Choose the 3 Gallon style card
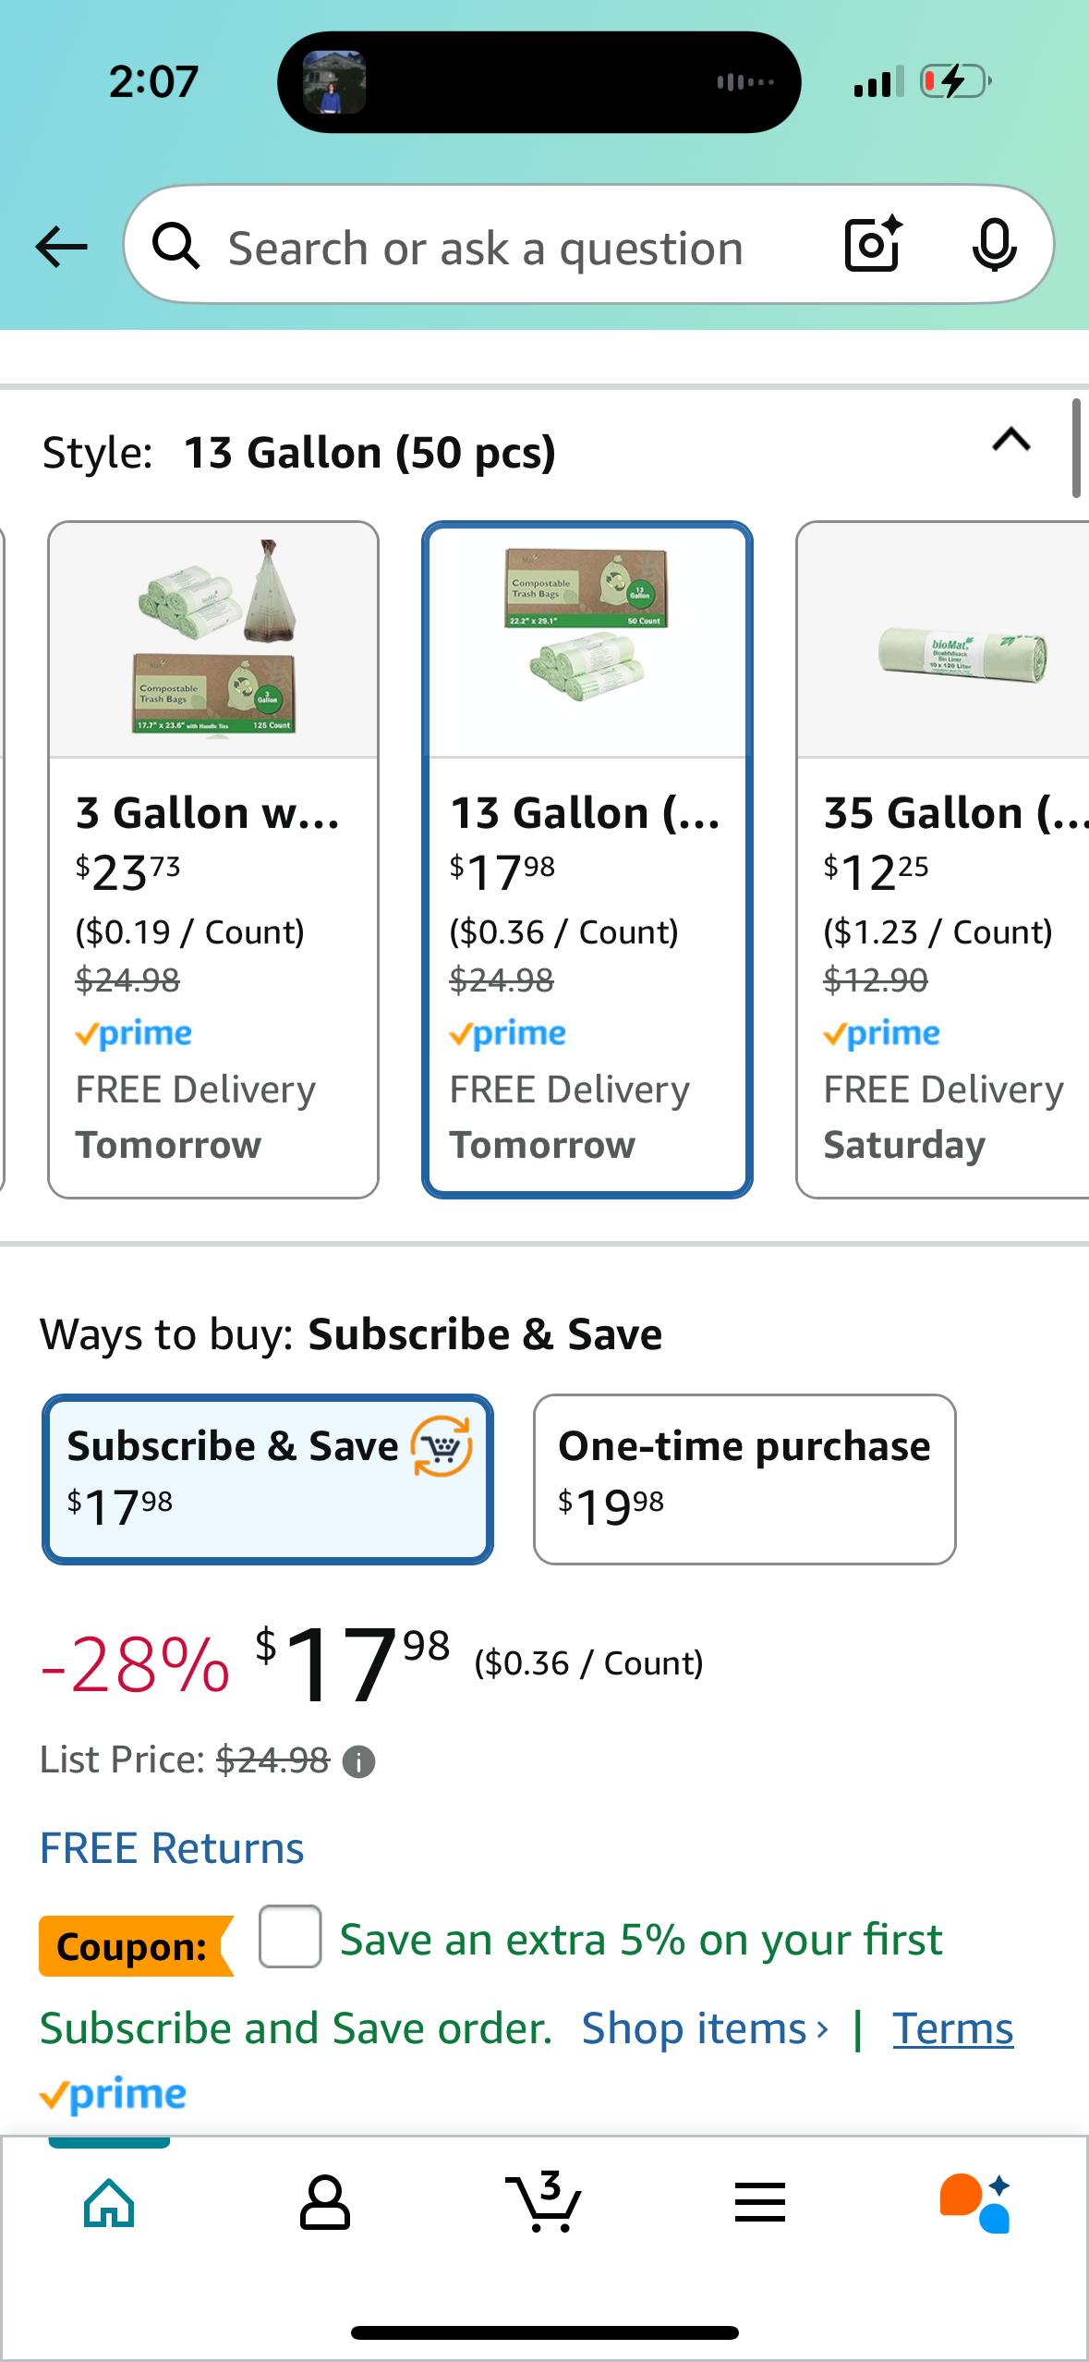The width and height of the screenshot is (1089, 2362). point(213,859)
